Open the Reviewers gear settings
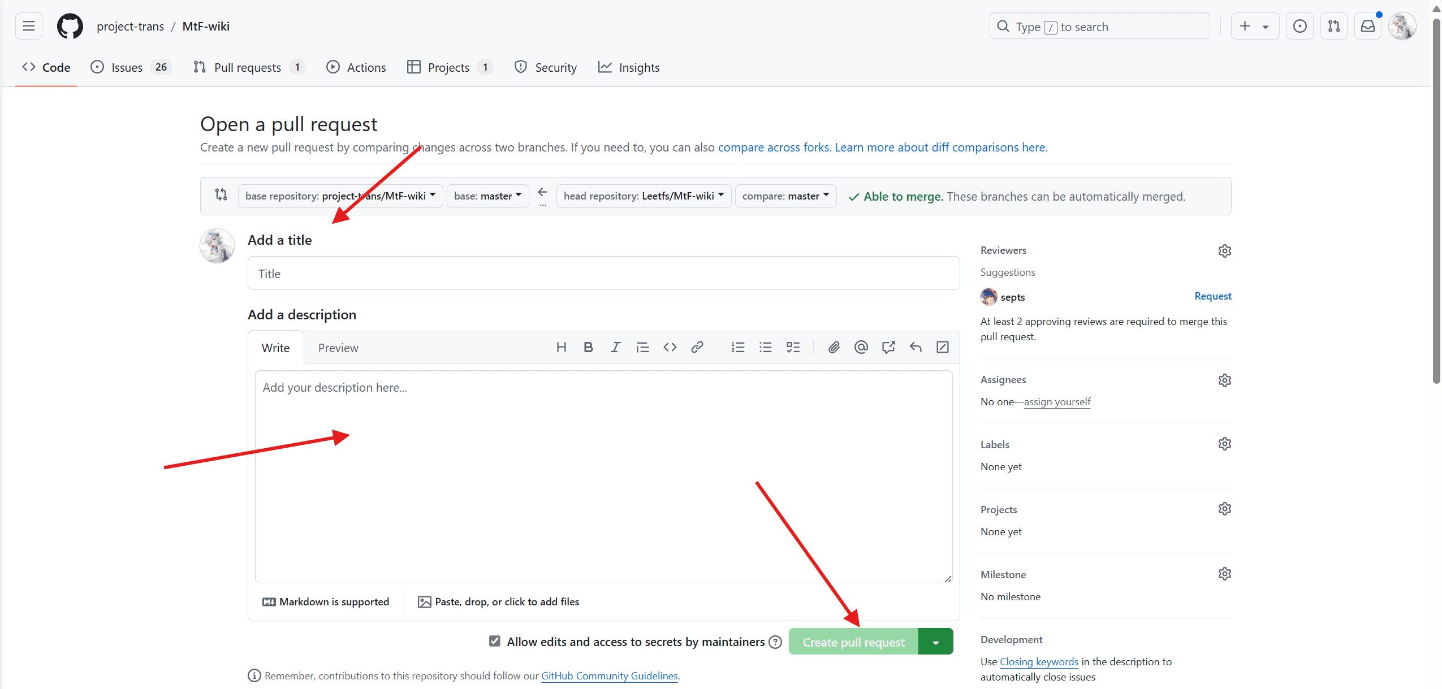Image resolution: width=1442 pixels, height=689 pixels. [x=1224, y=250]
